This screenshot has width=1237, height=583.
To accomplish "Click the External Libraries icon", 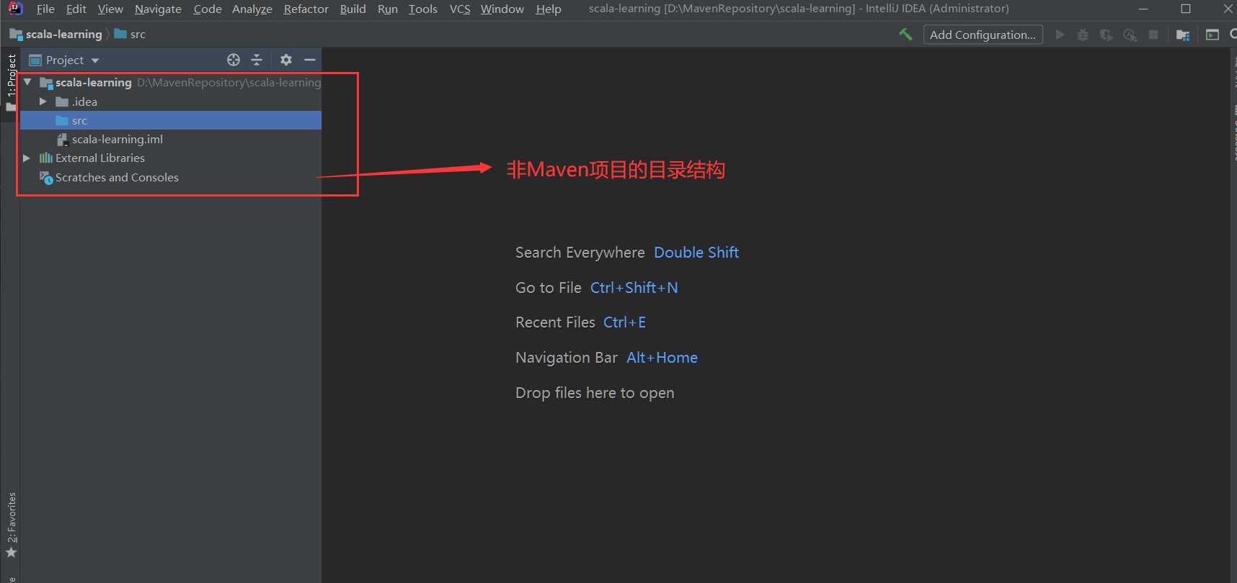I will (46, 158).
